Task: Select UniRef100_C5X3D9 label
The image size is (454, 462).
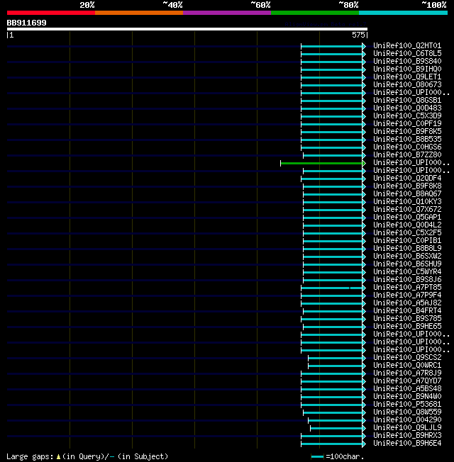Action: [407, 115]
